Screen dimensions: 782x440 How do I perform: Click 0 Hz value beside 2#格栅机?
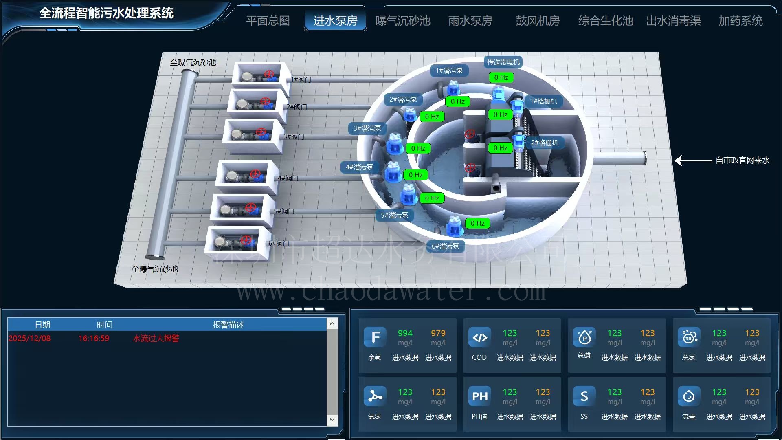click(x=500, y=148)
